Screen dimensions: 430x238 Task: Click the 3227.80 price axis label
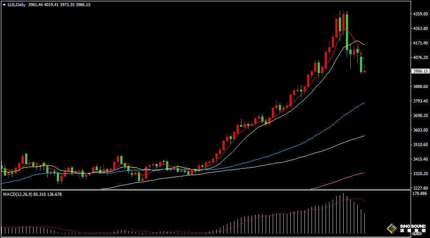[x=420, y=188]
